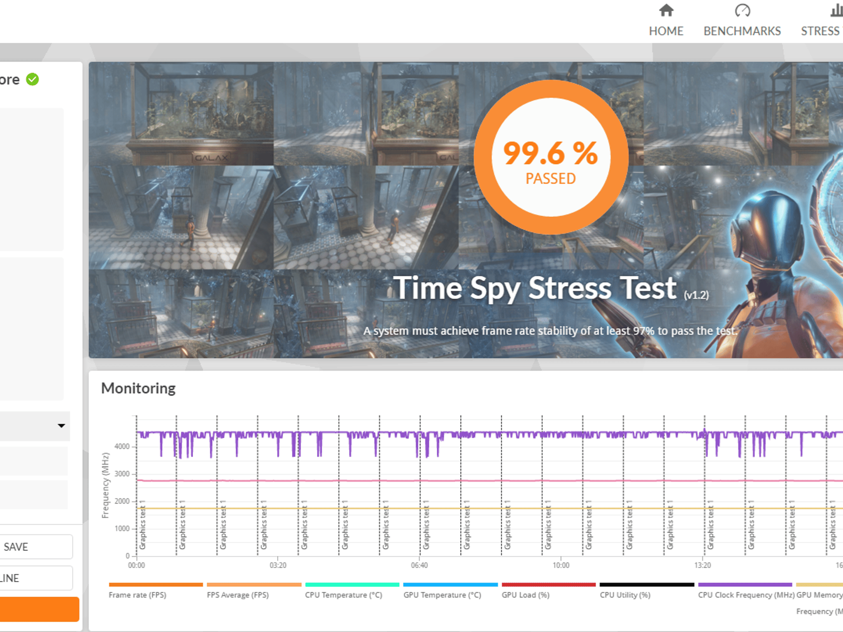Viewport: 843px width, 632px height.
Task: Open the HOME tab
Action: click(x=666, y=21)
